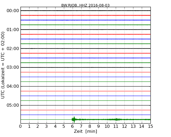The image size is (171, 137).
Task: Click the x-axis tick label 5
Action: coord(64,126)
